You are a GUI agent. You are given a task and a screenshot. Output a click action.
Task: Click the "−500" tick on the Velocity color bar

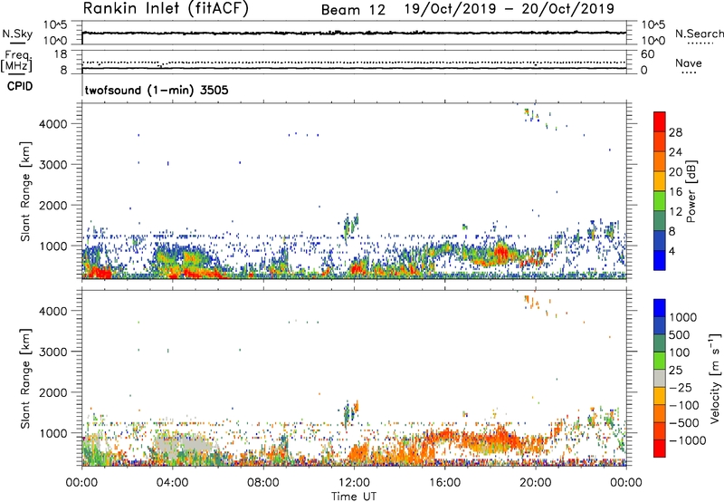tap(683, 422)
